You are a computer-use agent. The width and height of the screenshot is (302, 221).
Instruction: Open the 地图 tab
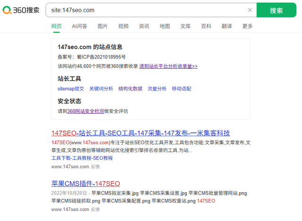(165, 26)
